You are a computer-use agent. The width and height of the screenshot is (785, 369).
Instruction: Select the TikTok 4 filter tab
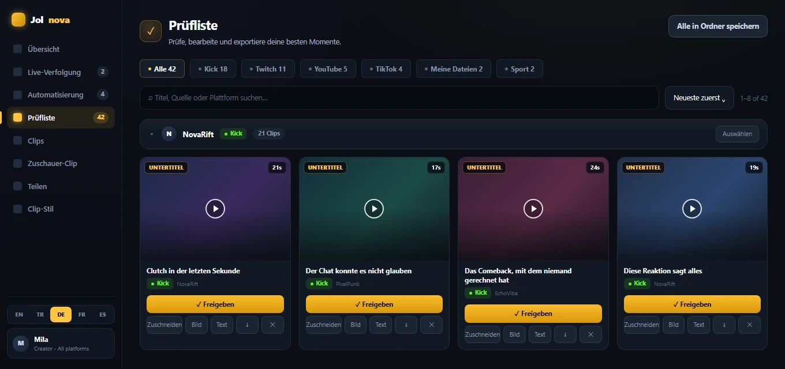[386, 69]
